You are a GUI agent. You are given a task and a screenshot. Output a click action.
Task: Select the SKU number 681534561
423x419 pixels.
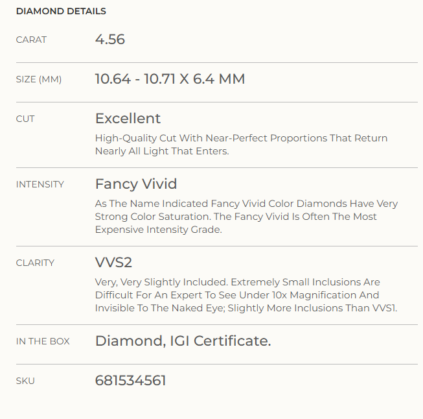click(131, 380)
